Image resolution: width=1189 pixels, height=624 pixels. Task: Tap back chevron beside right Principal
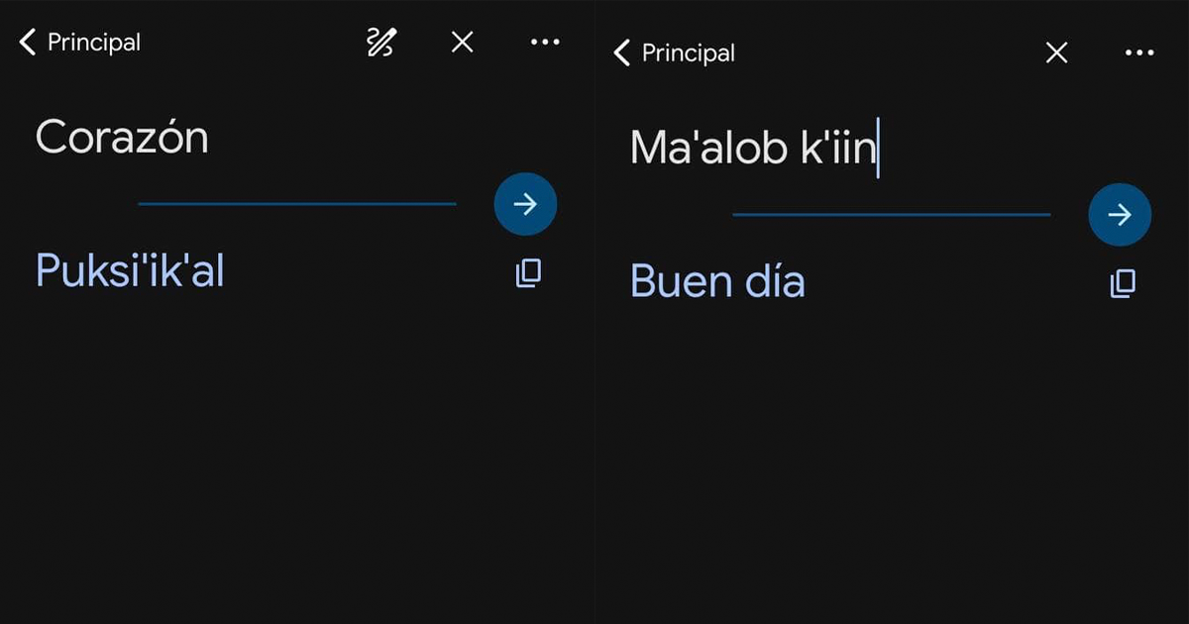point(621,52)
